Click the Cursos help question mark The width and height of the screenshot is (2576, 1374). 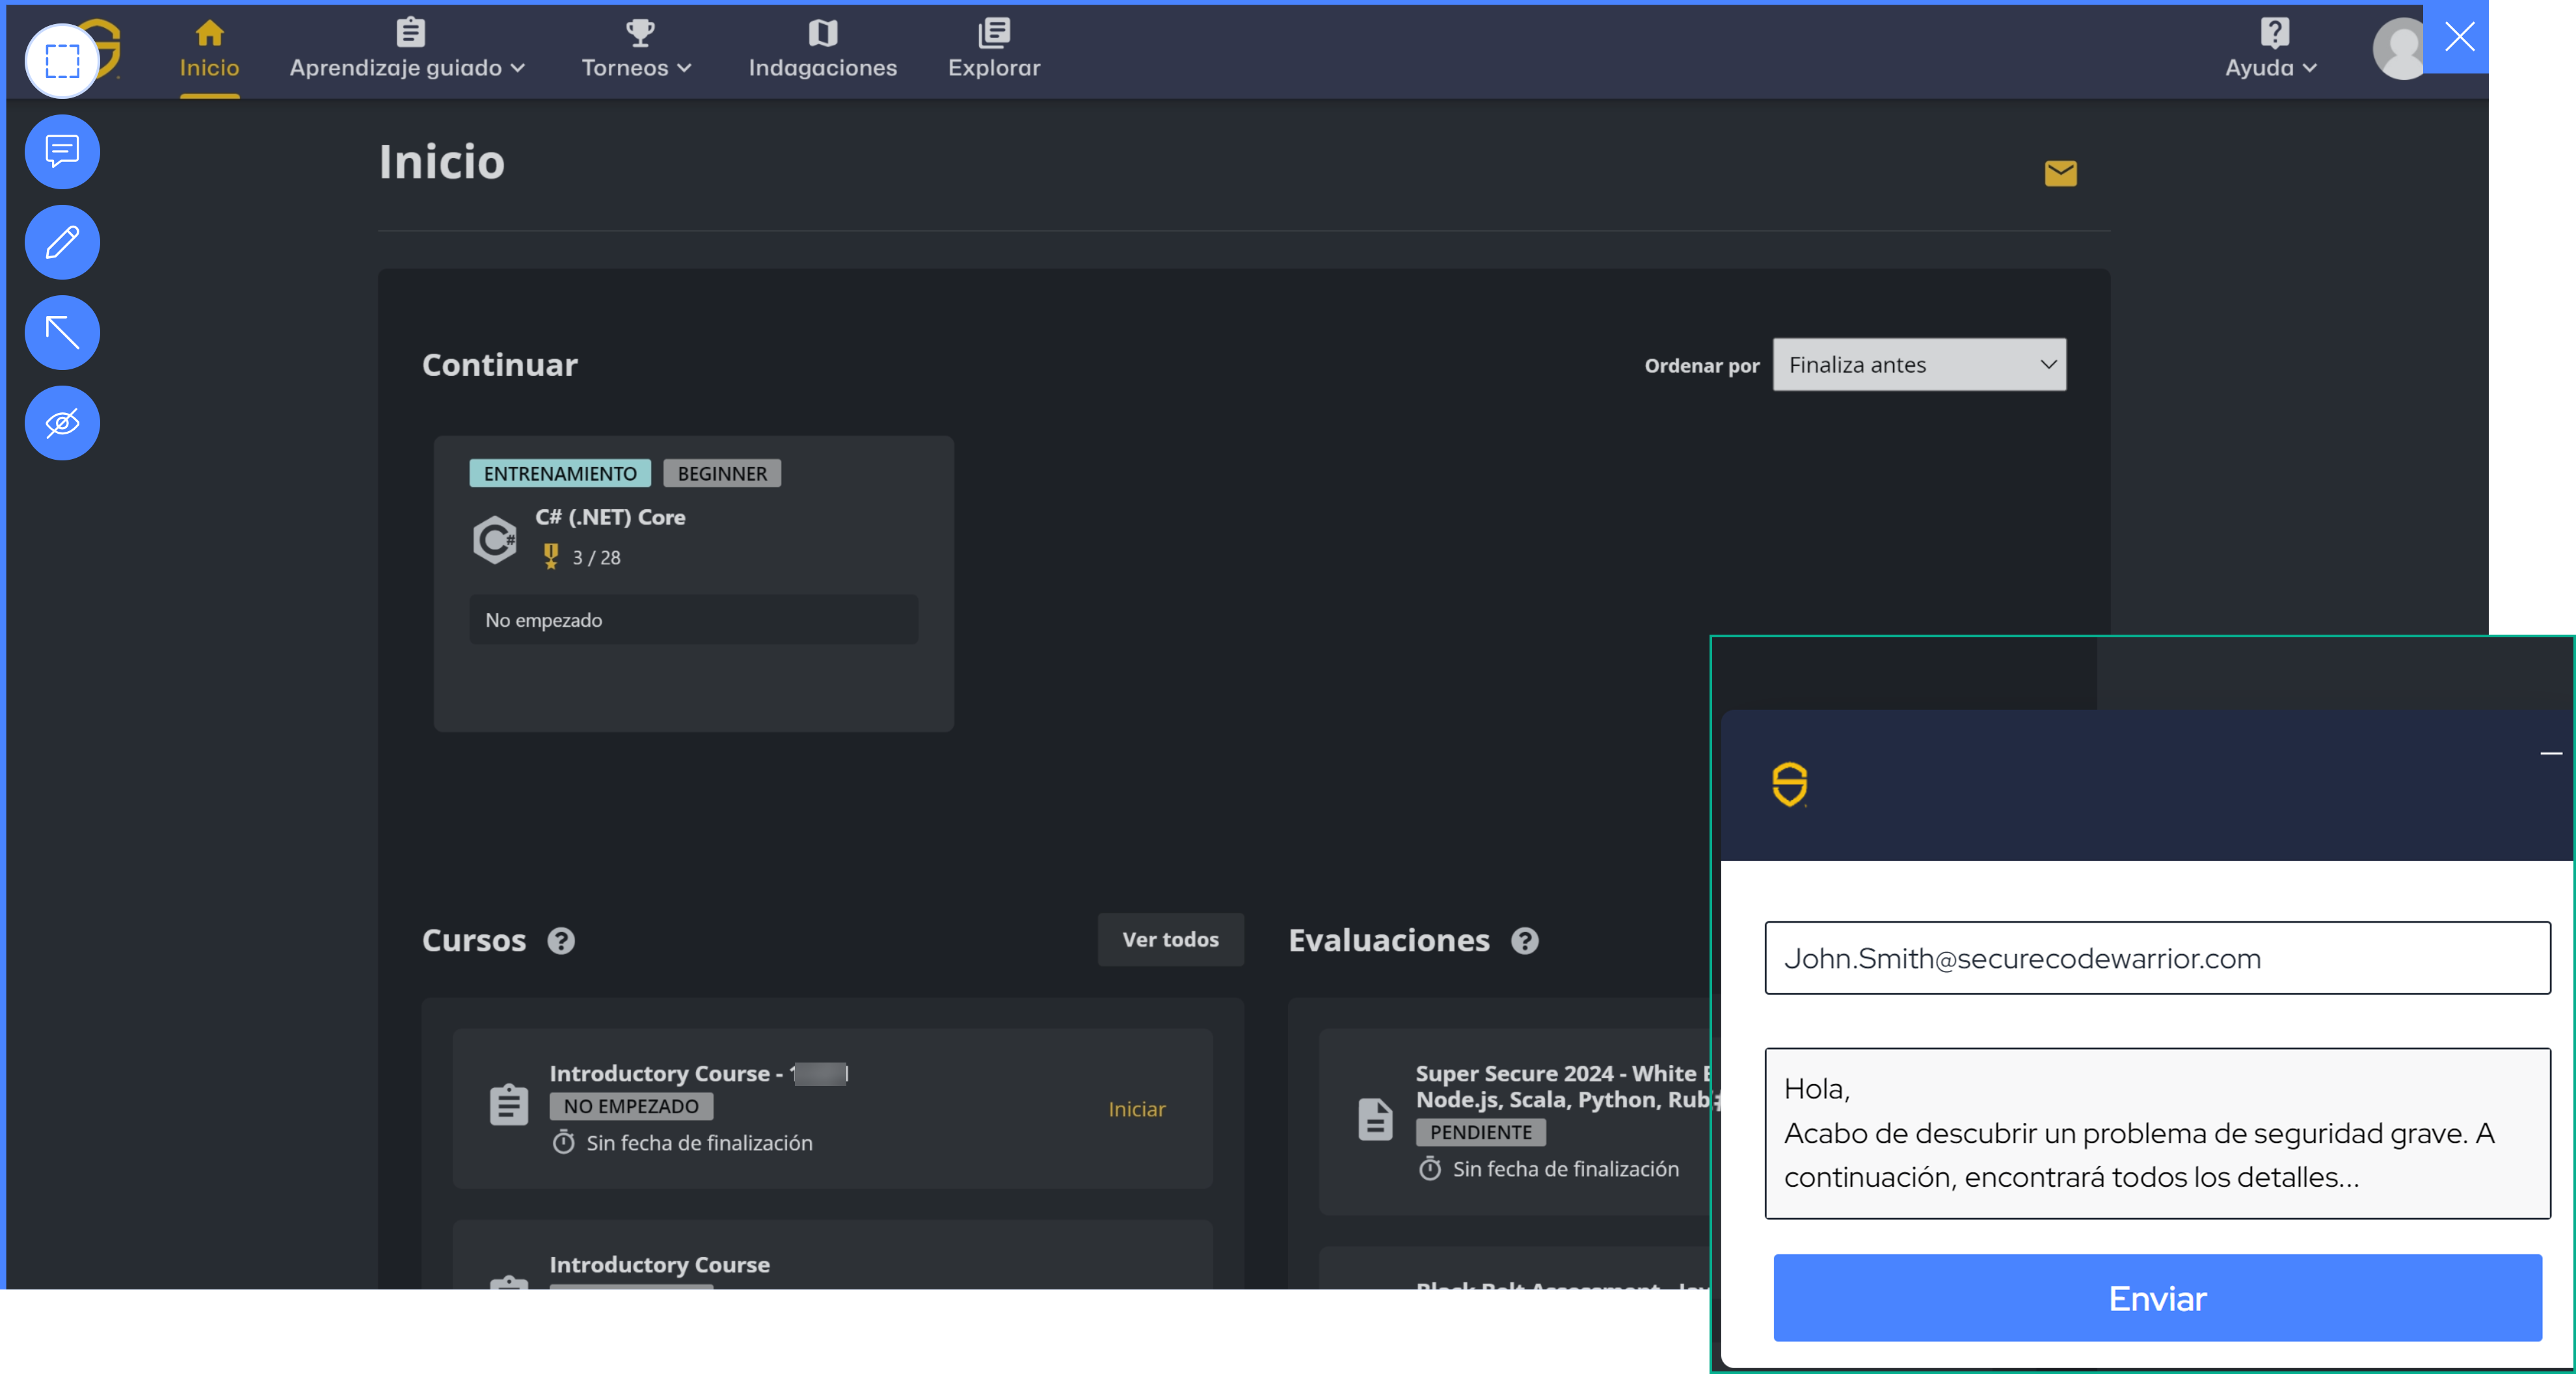point(561,940)
